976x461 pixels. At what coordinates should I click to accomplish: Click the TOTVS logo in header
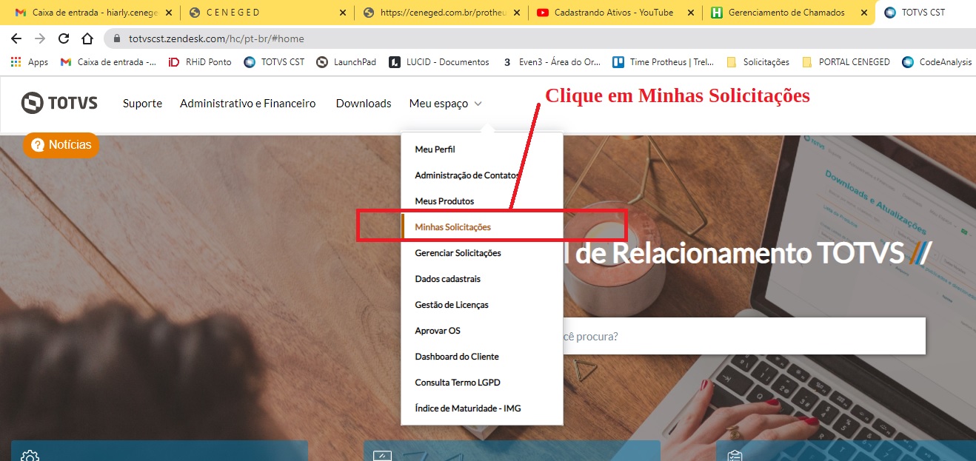click(x=59, y=104)
